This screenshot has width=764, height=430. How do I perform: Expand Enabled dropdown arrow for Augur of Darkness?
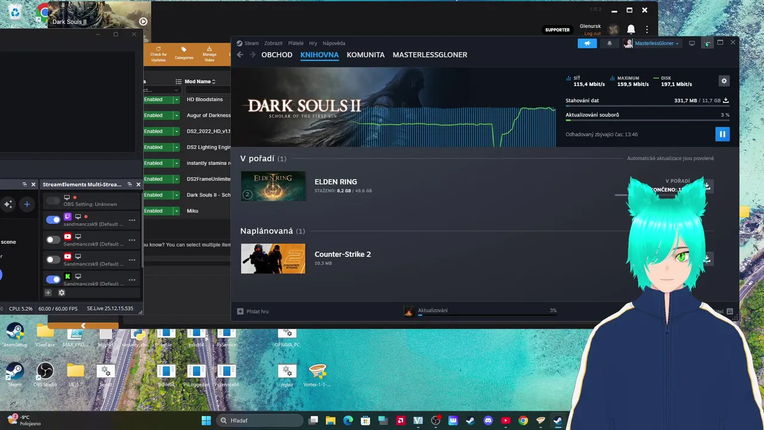tap(177, 115)
